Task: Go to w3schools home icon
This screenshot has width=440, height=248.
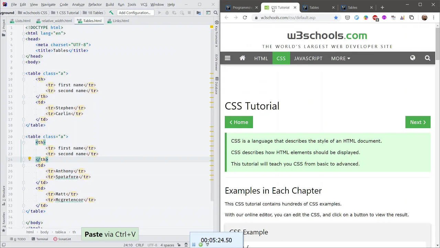Action: click(242, 58)
